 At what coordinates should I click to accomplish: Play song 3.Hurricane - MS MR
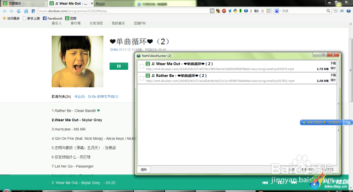click(68, 129)
